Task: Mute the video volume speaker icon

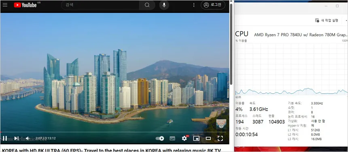Action: click(x=28, y=138)
